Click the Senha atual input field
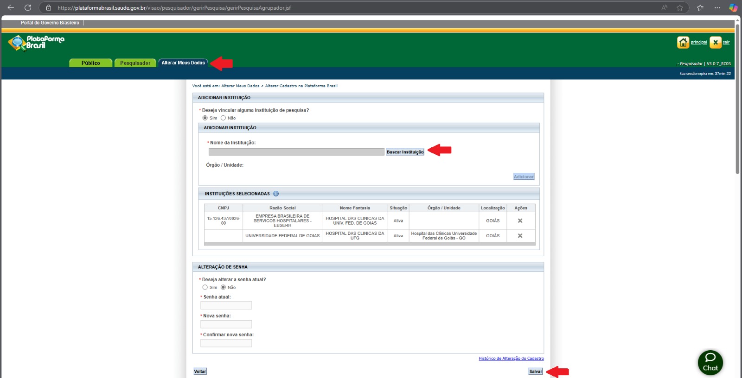 pyautogui.click(x=226, y=305)
